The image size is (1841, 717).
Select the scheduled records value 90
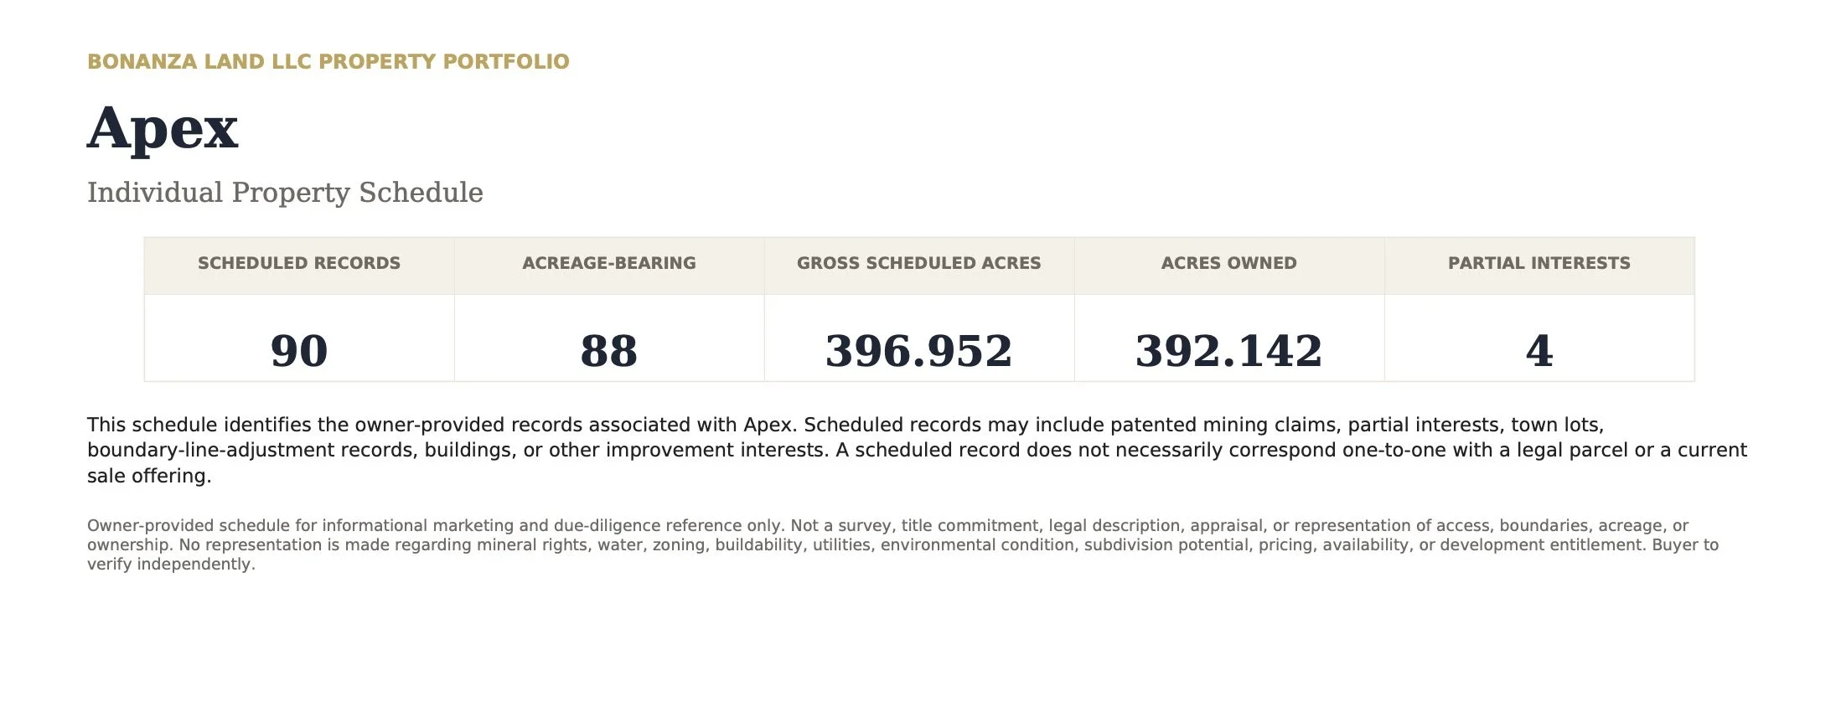click(x=299, y=351)
